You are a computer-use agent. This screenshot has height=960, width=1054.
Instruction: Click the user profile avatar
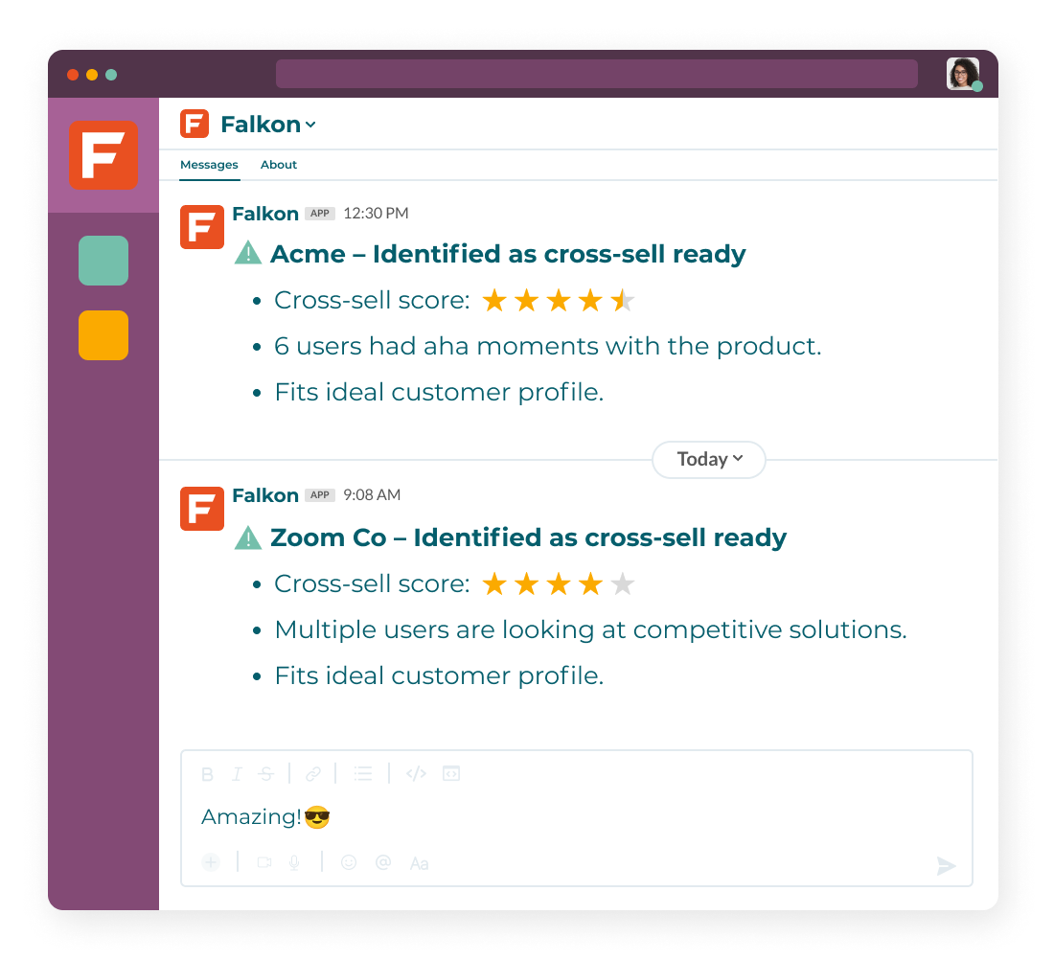click(963, 73)
